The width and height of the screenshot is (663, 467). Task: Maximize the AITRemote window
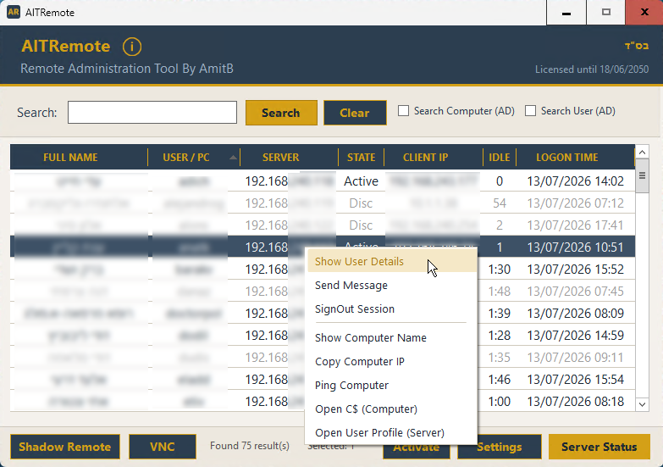tap(606, 12)
